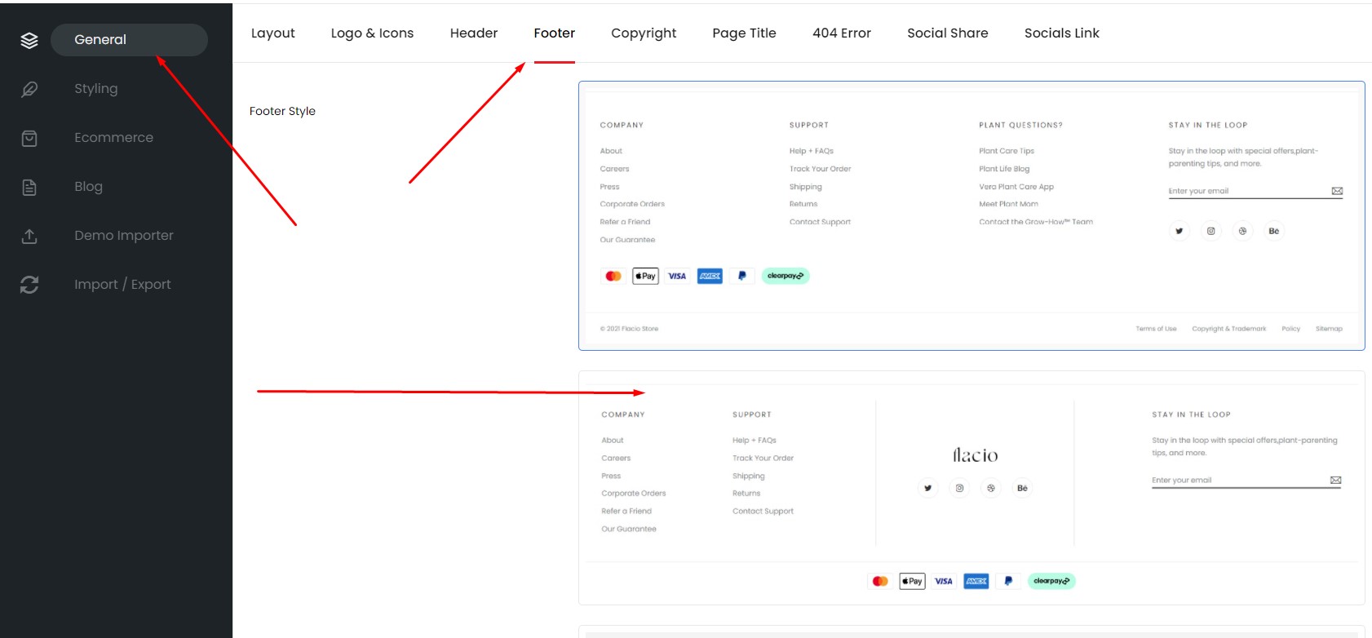Viewport: 1372px width, 638px height.
Task: Select the Socials Link tab
Action: [1062, 33]
